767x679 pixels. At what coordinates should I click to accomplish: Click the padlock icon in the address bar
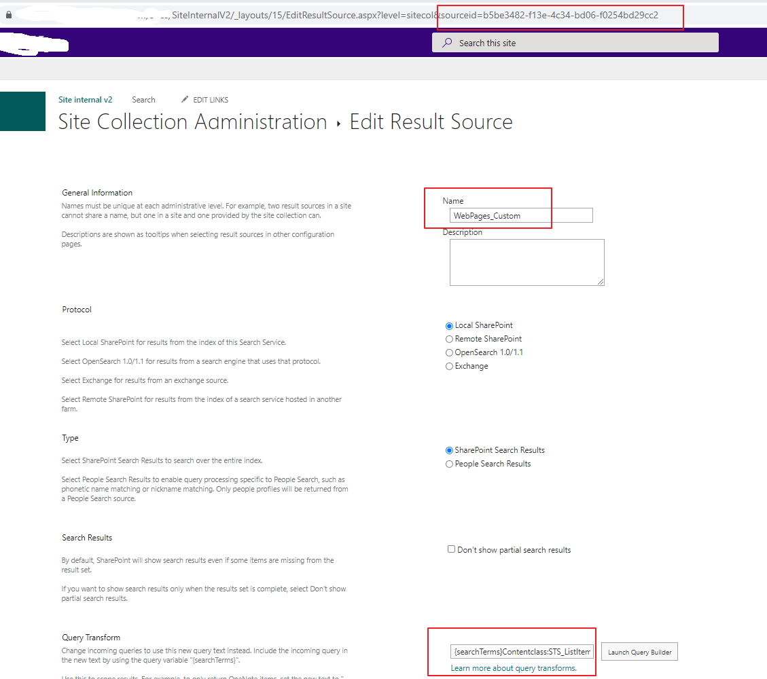[7, 14]
